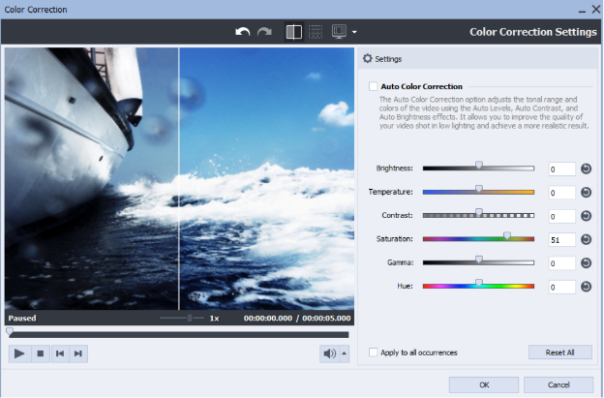Reset Hue with its reset icon
The width and height of the screenshot is (604, 398).
(x=586, y=287)
